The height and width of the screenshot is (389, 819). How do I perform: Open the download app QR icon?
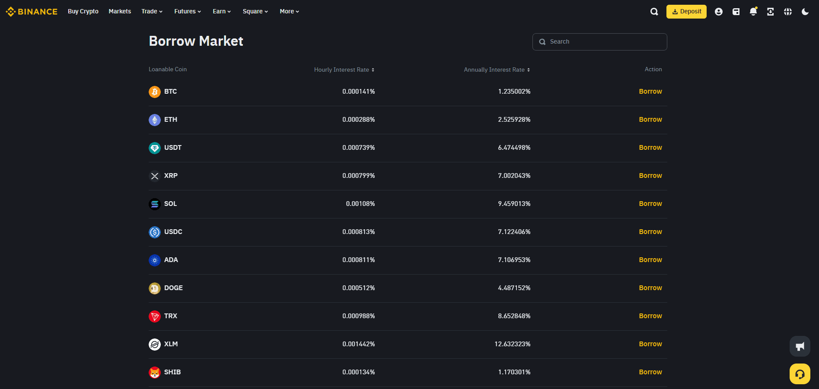coord(771,12)
